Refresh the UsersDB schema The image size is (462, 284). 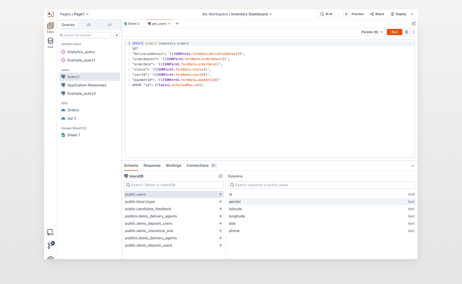tap(220, 176)
